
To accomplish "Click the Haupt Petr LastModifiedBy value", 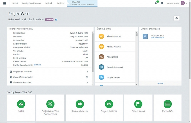I will [x=83, y=44].
